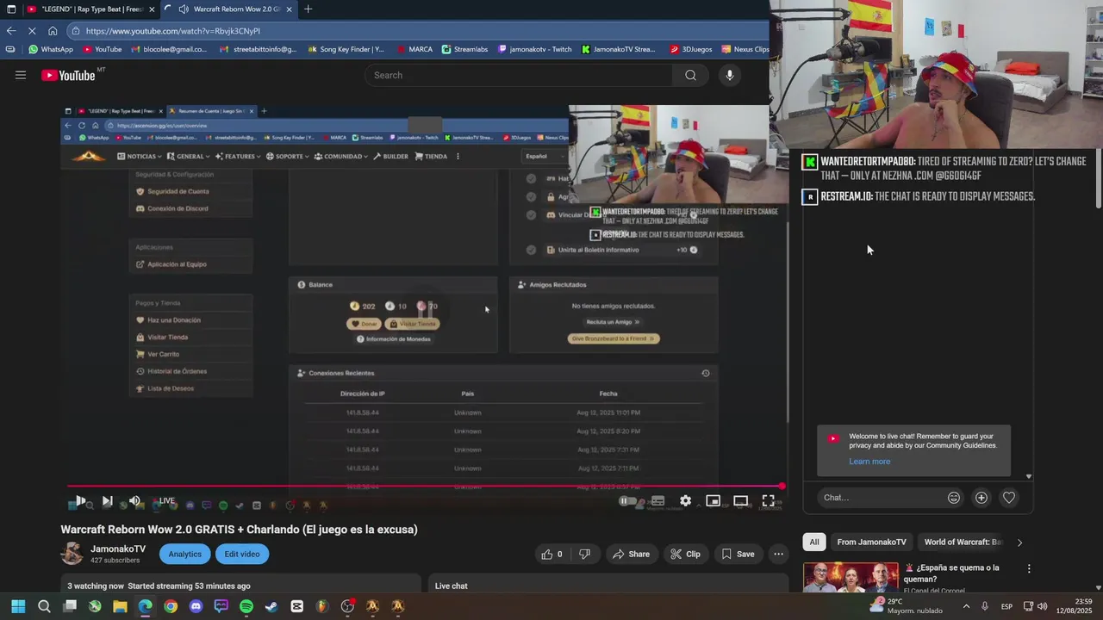
Task: Open Discord from the taskbar
Action: pos(196,606)
